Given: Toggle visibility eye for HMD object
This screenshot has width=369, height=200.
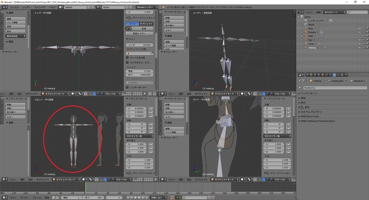Looking at the screenshot, I should (x=360, y=36).
